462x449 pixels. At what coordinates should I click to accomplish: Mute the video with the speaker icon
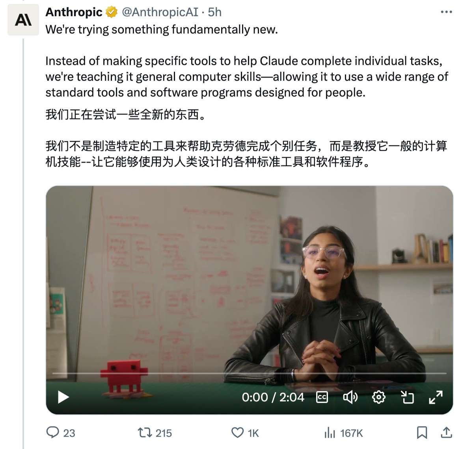350,397
